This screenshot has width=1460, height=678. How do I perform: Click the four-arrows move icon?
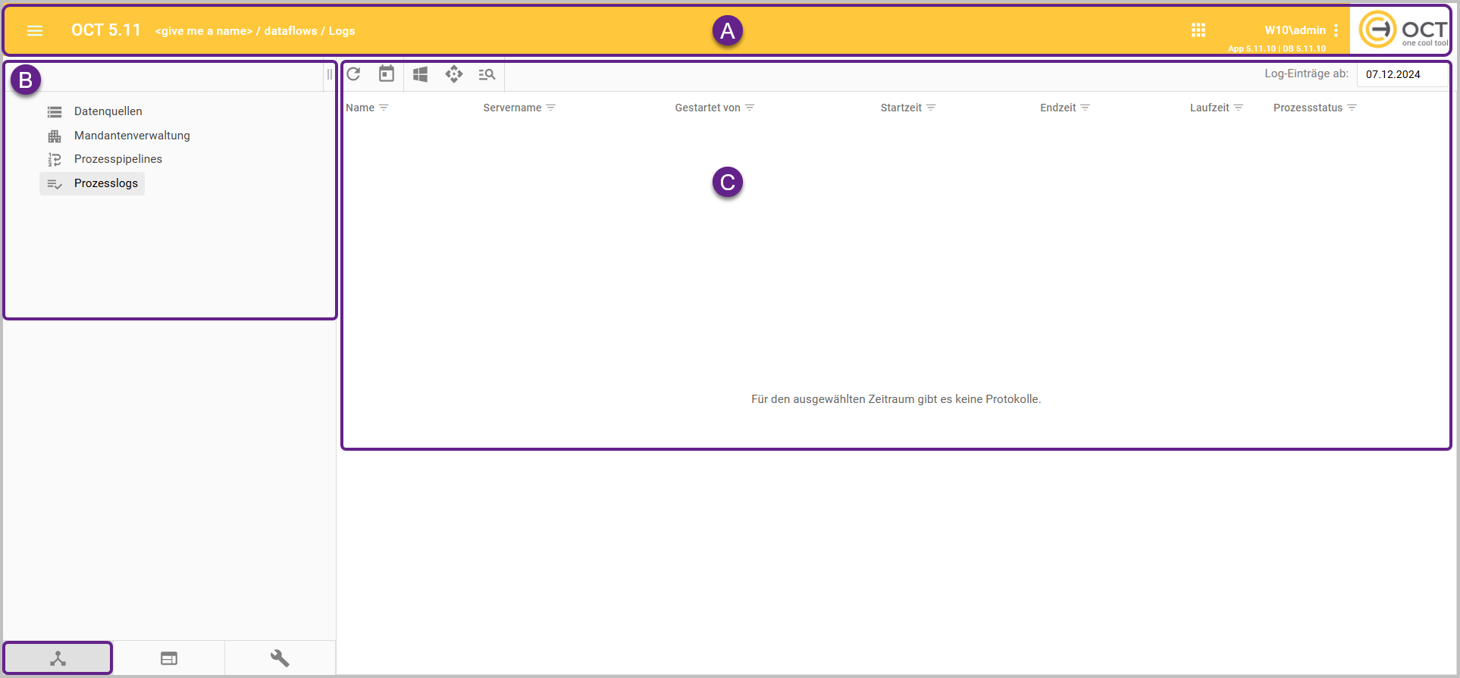[453, 74]
